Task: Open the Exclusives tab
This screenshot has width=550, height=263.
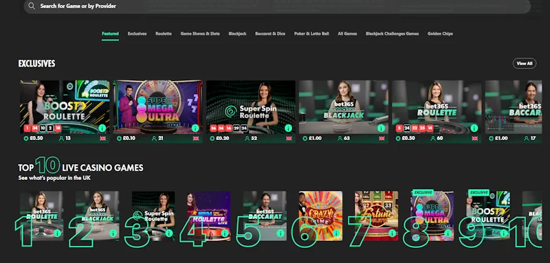Action: tap(137, 34)
